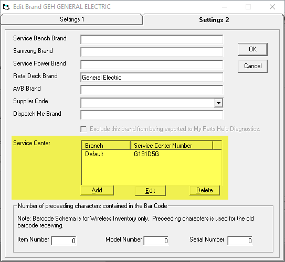The image size is (285, 262).
Task: Edit the selected service center
Action: click(x=150, y=191)
